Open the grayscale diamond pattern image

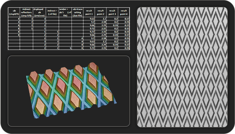[x=182, y=67]
